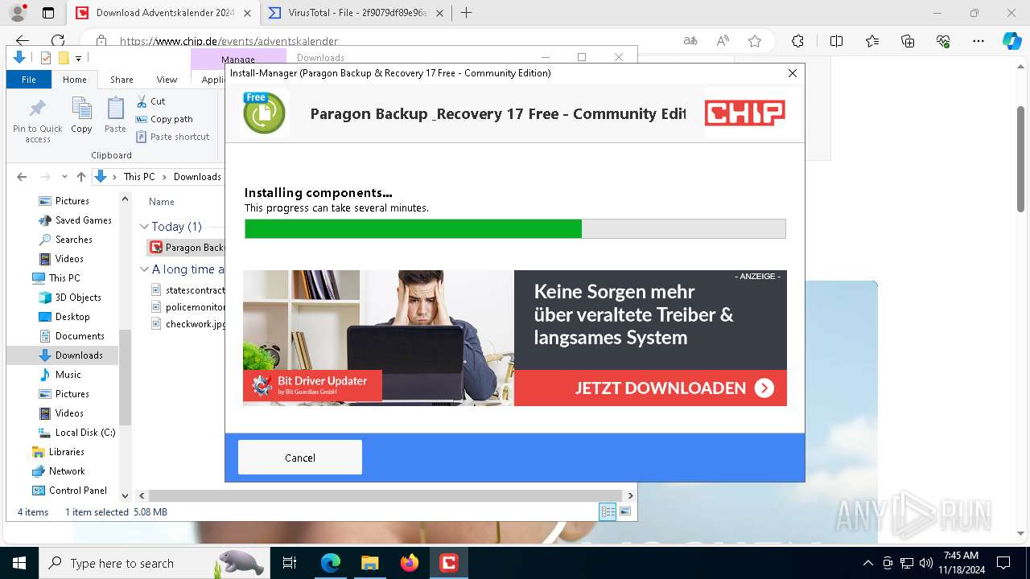Open a new browser tab
This screenshot has height=579, width=1030.
(466, 13)
